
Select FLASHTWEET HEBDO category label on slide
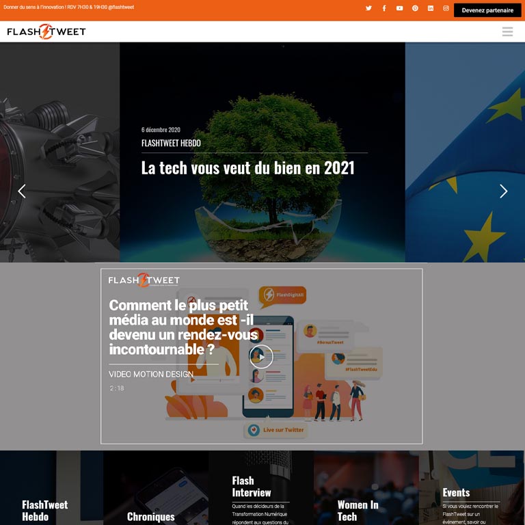click(171, 144)
